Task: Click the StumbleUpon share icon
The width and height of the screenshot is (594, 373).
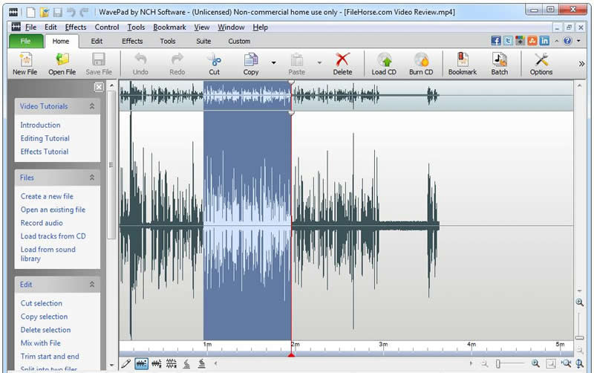Action: point(532,41)
